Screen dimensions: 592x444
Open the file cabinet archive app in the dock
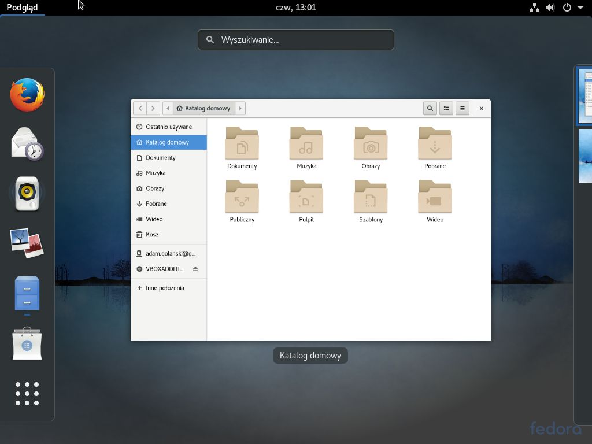point(27,294)
